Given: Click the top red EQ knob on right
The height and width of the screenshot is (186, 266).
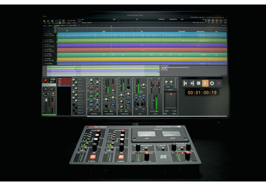Looking at the screenshot, I should 97,89.
